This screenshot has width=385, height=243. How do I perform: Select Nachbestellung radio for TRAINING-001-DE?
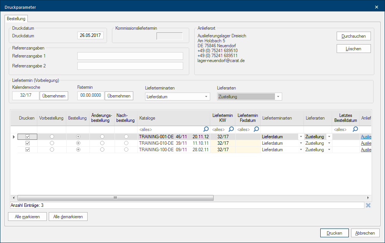(126, 137)
